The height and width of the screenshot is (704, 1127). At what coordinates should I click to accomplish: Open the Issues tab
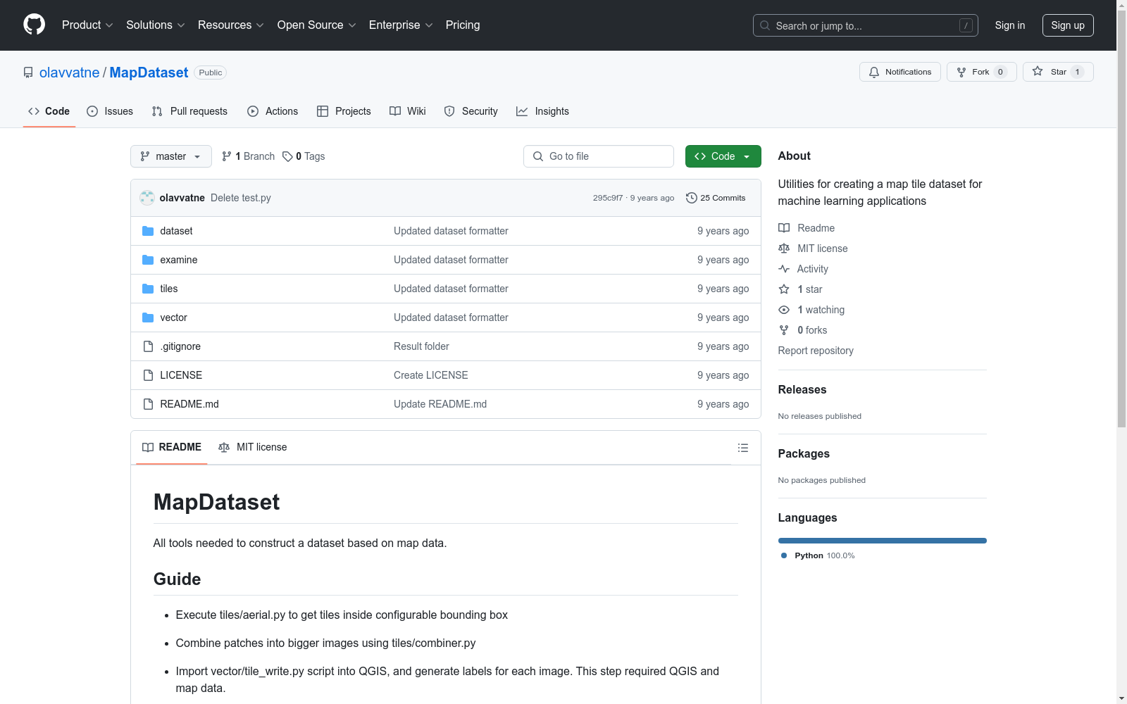(x=110, y=111)
